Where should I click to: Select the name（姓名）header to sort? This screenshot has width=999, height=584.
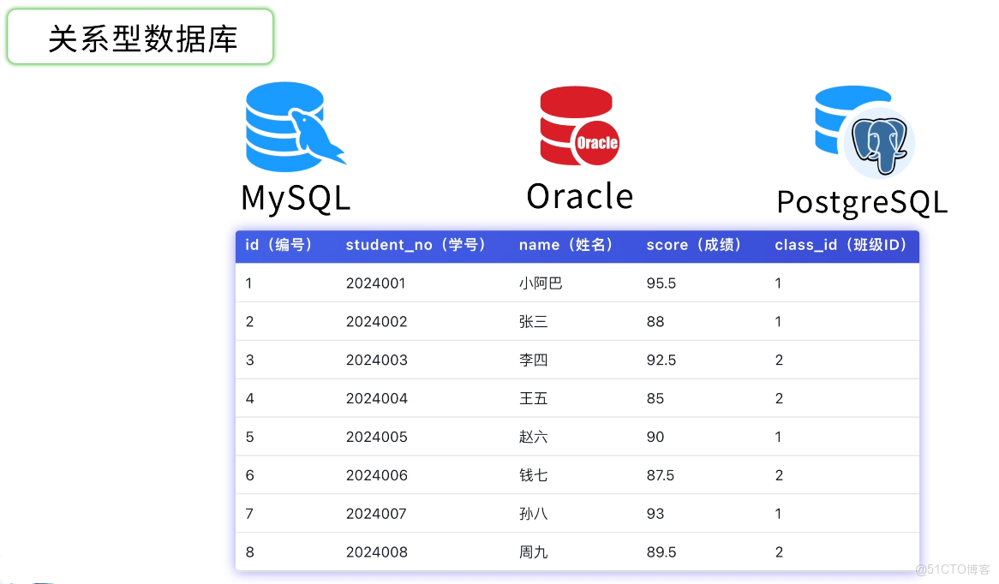click(567, 245)
